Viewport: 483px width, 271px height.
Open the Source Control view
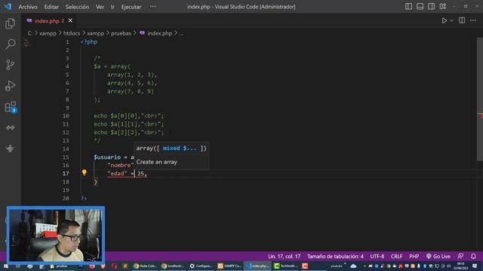point(10,65)
